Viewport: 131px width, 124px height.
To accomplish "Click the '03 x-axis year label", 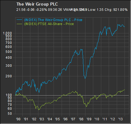I will tap(41, 119).
